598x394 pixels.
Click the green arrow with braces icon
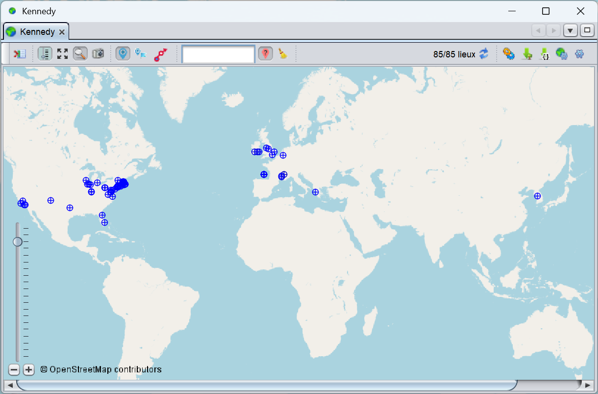click(x=544, y=54)
